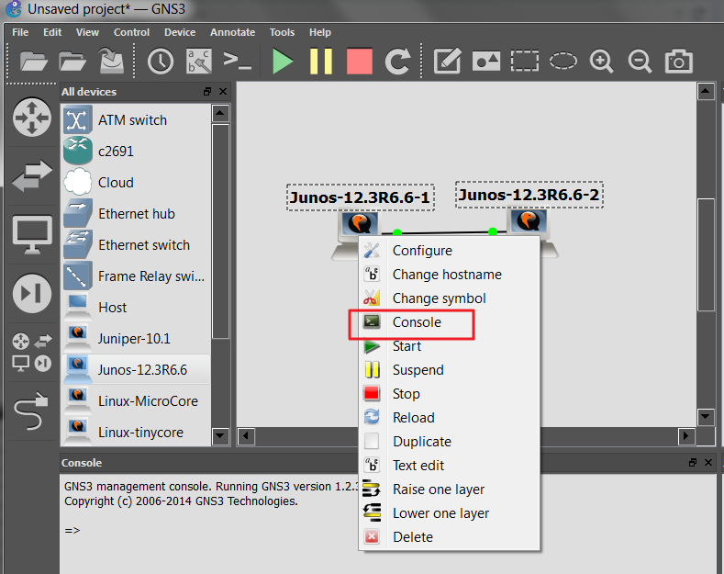This screenshot has height=574, width=724.
Task: Select Start in the context menu
Action: coord(449,346)
